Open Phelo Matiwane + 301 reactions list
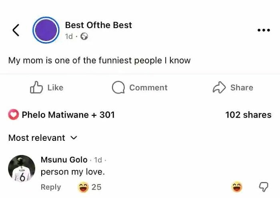280x198 pixels. coord(68,115)
